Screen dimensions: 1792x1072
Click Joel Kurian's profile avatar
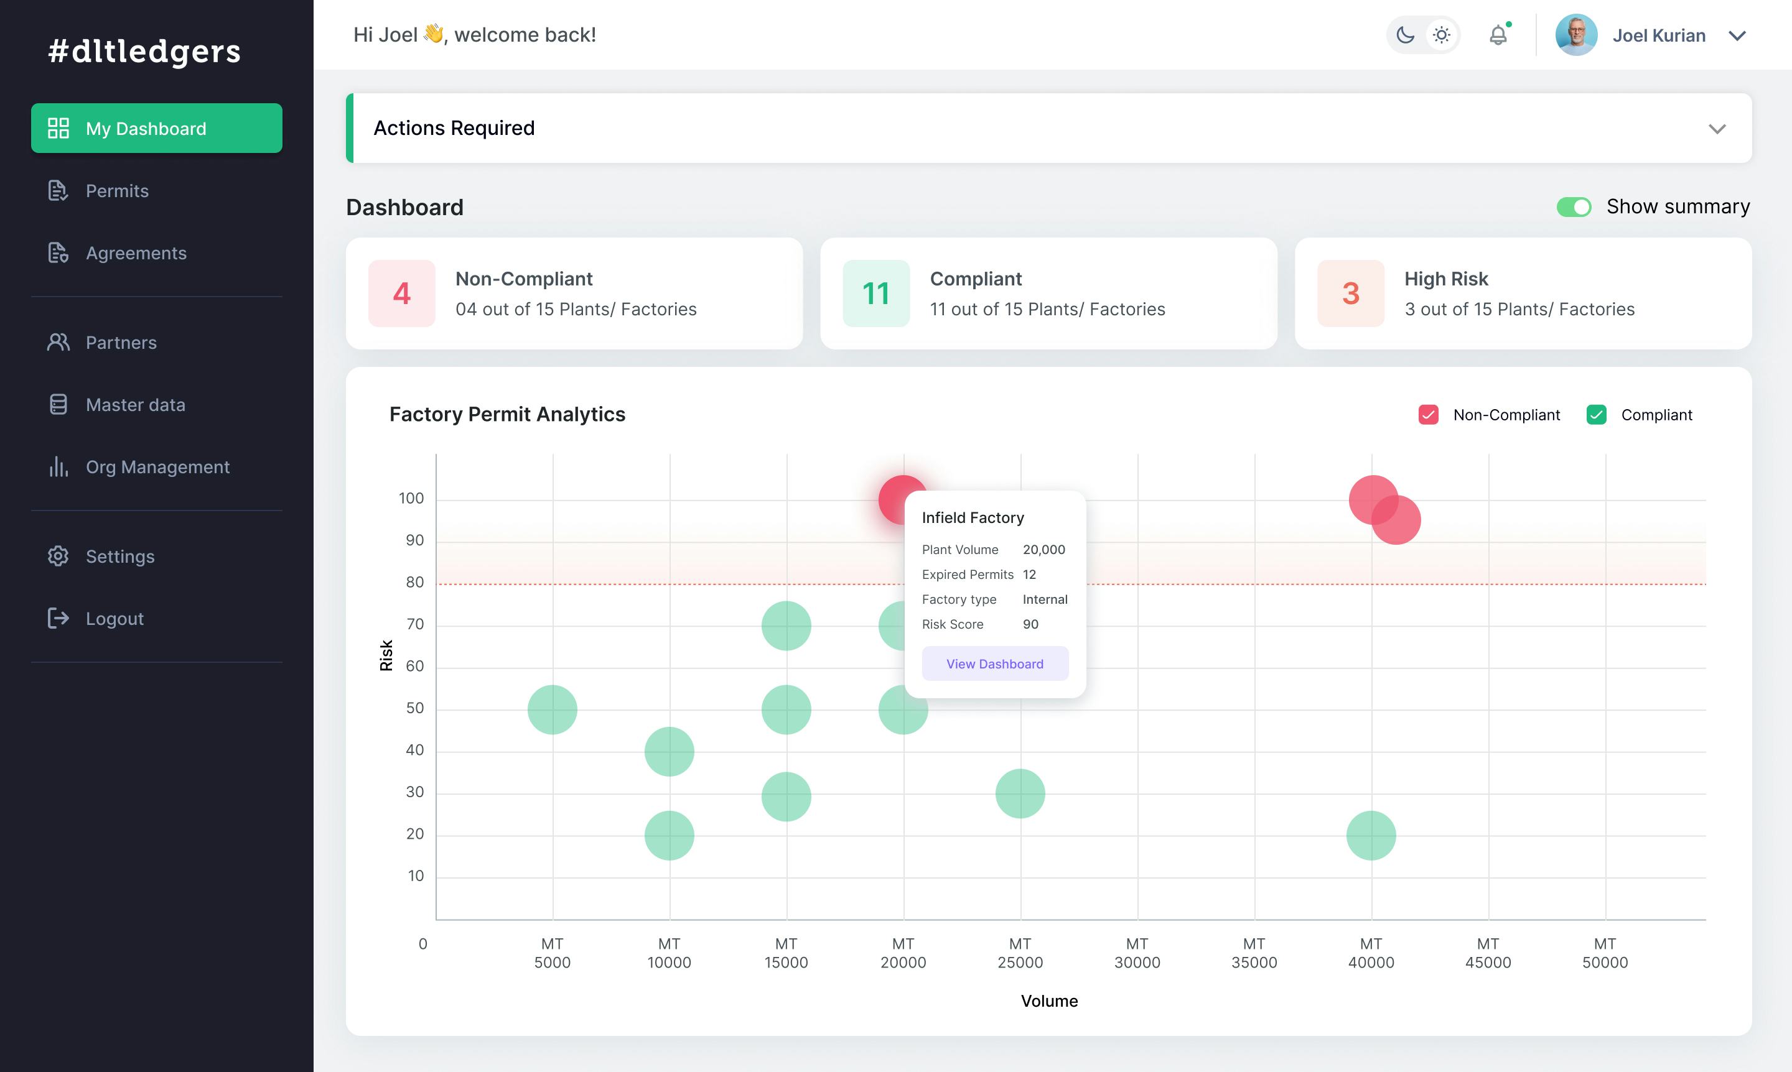coord(1577,34)
